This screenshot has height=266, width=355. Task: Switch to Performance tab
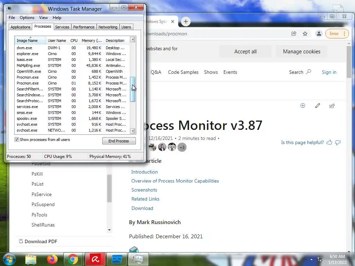pyautogui.click(x=84, y=27)
